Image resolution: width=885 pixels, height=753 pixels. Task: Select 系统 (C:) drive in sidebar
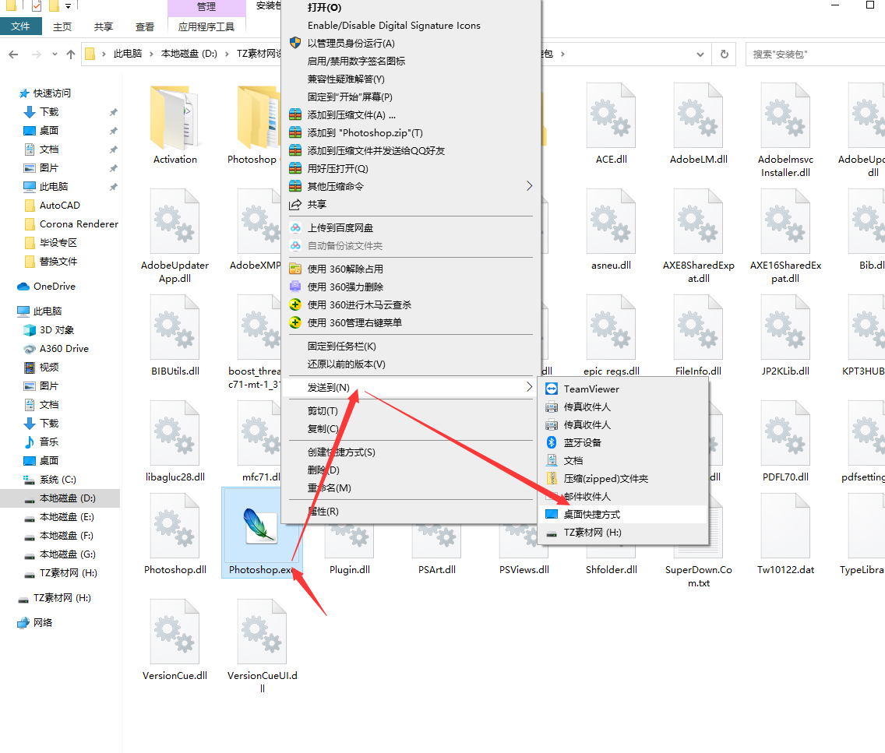pyautogui.click(x=58, y=480)
